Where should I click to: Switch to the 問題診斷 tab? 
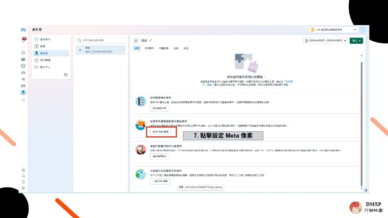coord(164,48)
